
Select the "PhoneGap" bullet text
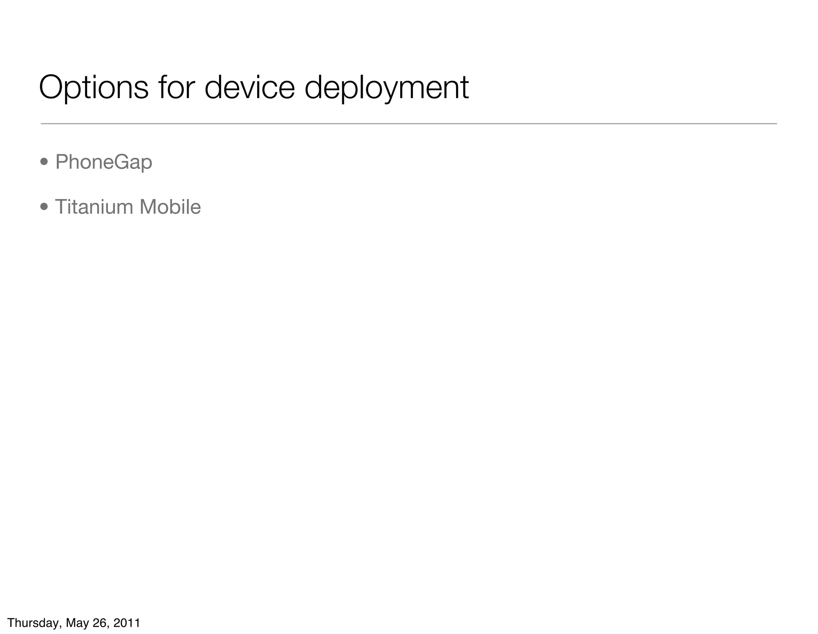coord(103,162)
